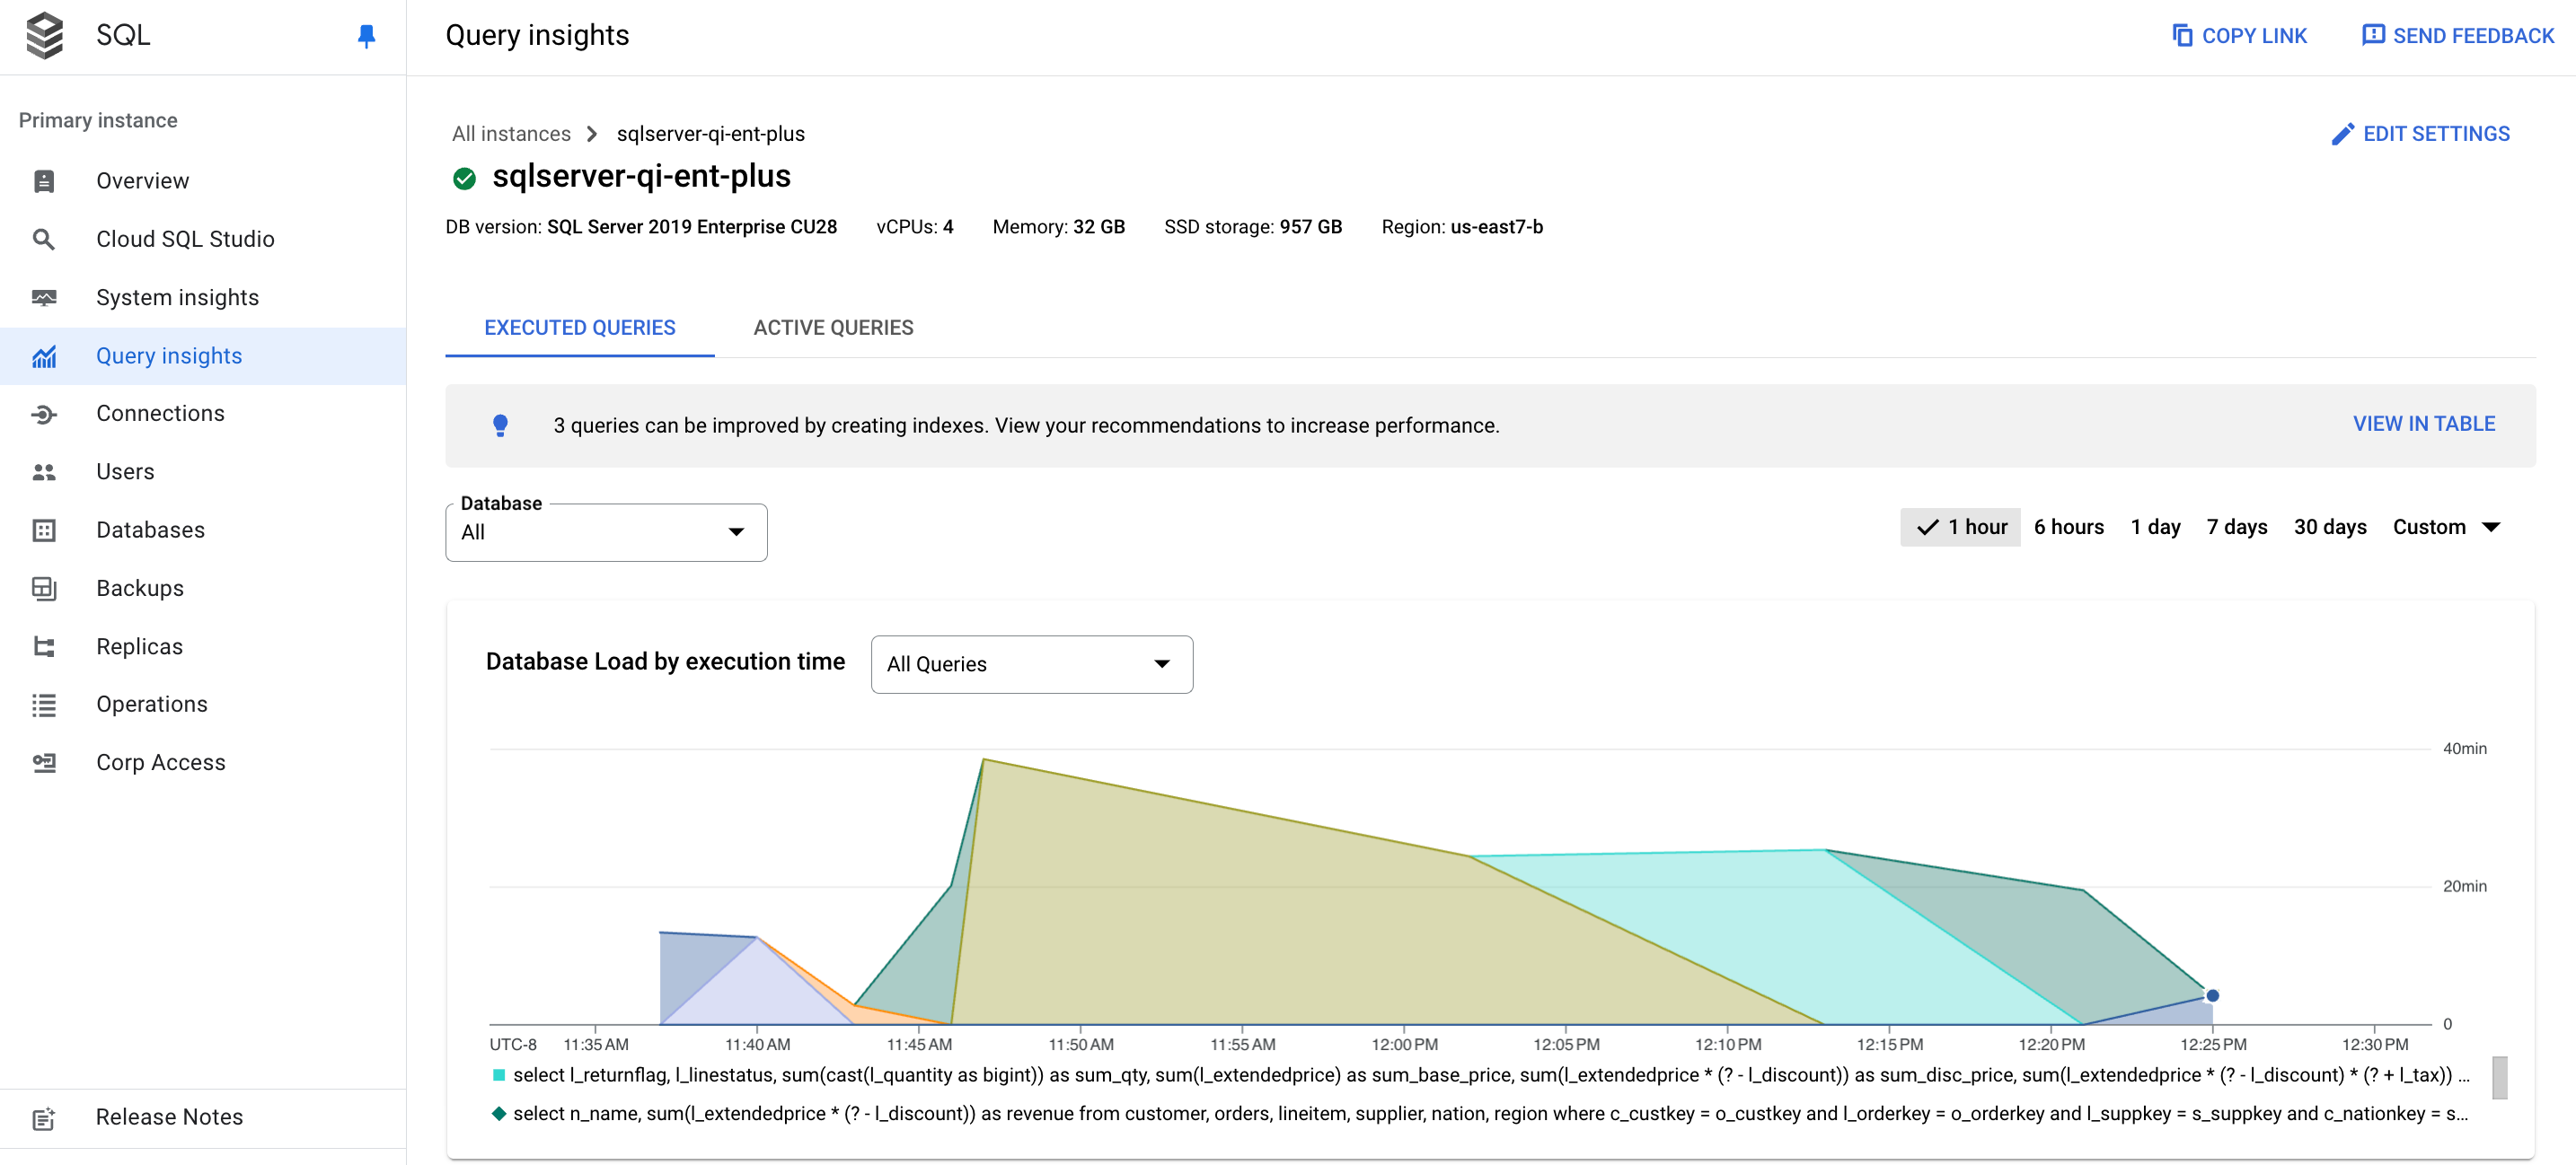This screenshot has height=1165, width=2576.
Task: Switch to the ACTIVE QUERIES tab
Action: coord(833,327)
